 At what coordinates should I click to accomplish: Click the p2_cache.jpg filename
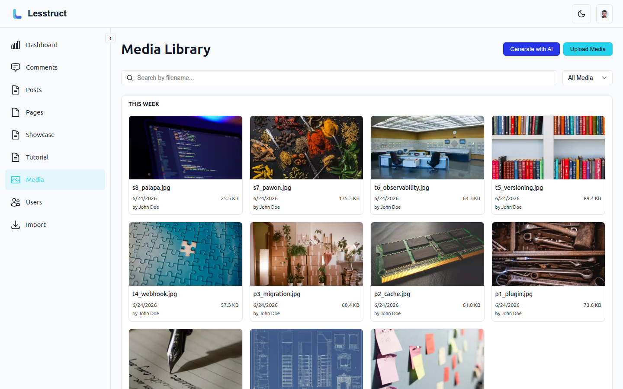coord(392,294)
